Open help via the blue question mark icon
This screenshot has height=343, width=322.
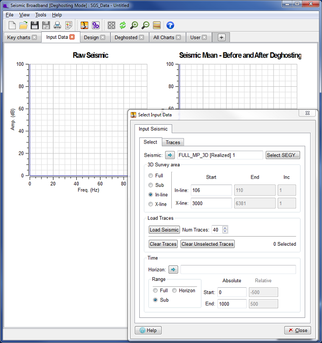click(170, 25)
